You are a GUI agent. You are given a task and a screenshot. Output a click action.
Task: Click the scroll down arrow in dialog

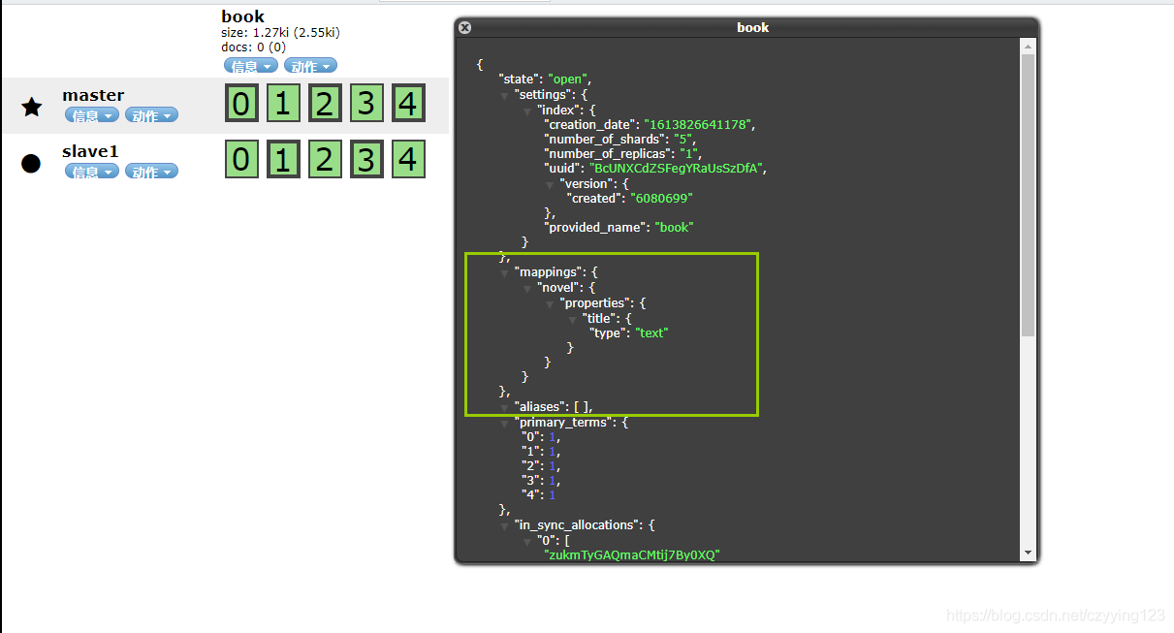pyautogui.click(x=1028, y=553)
